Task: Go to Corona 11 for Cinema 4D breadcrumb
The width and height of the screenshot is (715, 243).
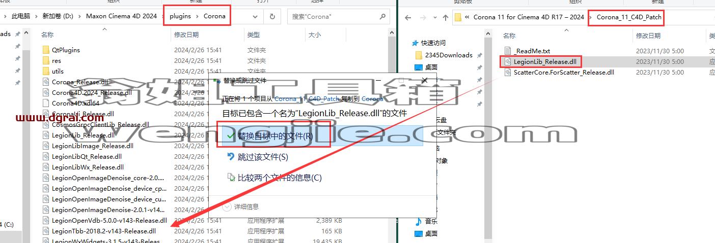Action: point(529,17)
